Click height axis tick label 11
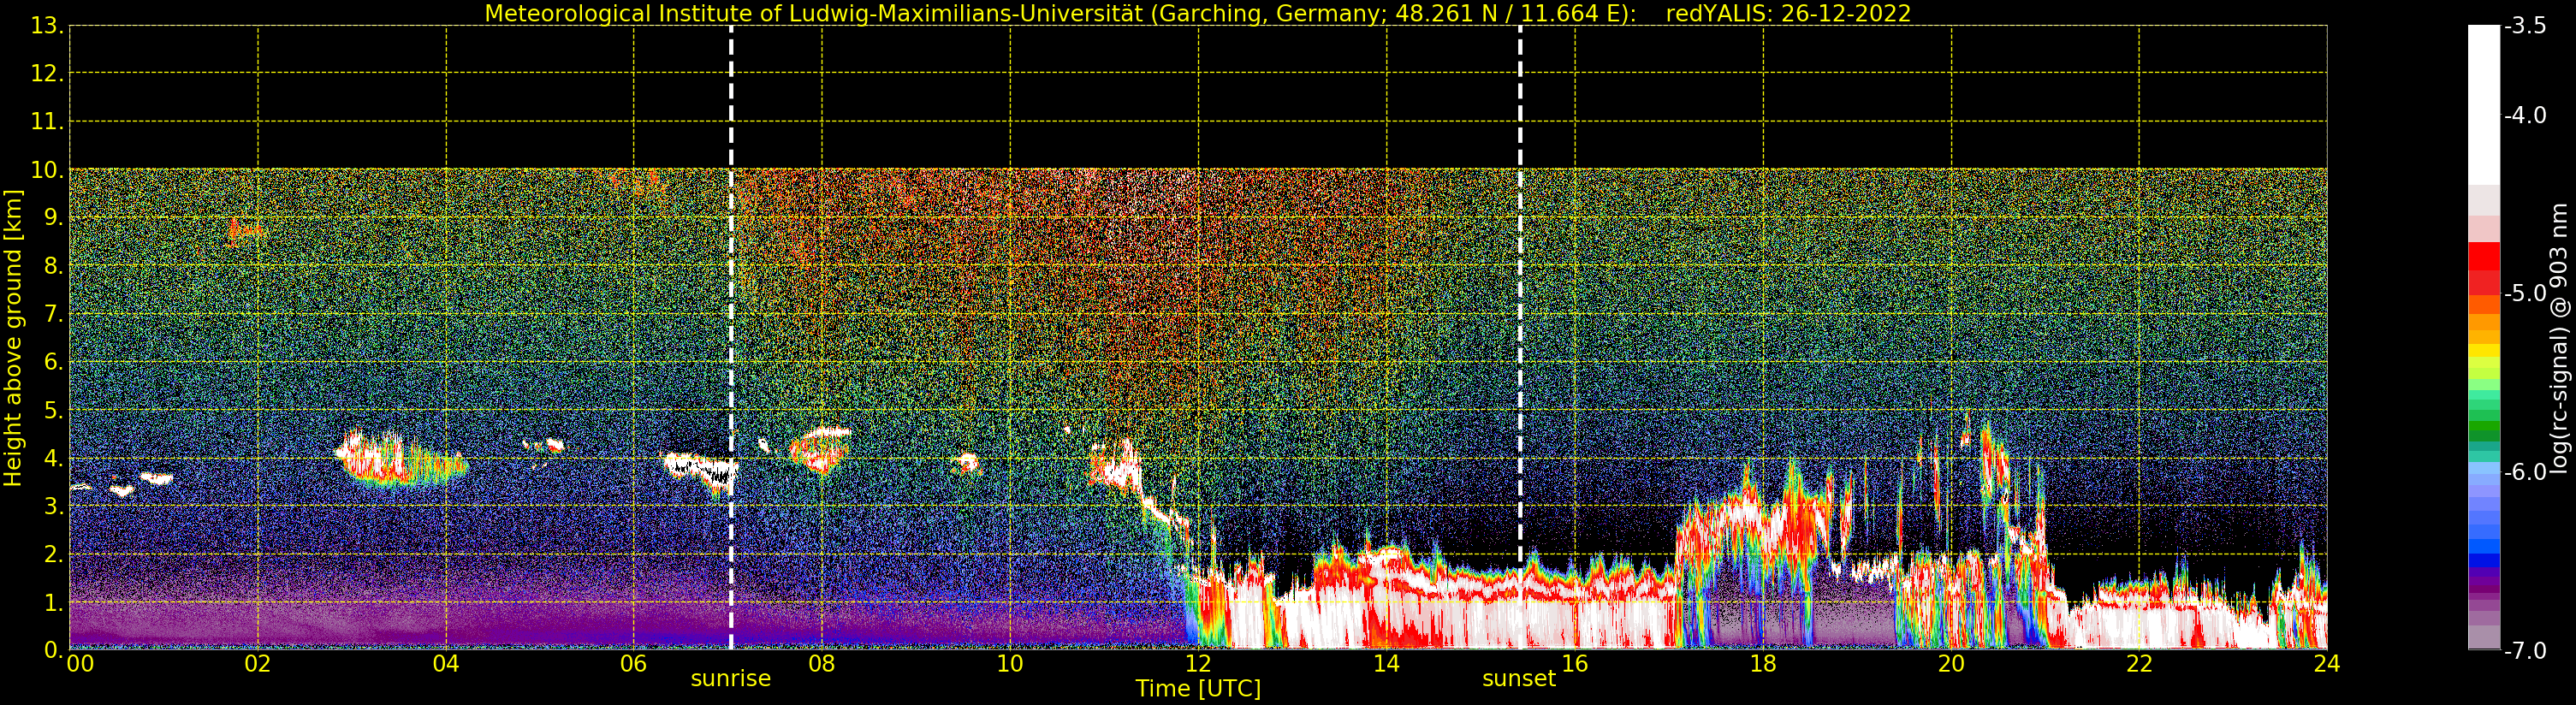 pyautogui.click(x=47, y=122)
